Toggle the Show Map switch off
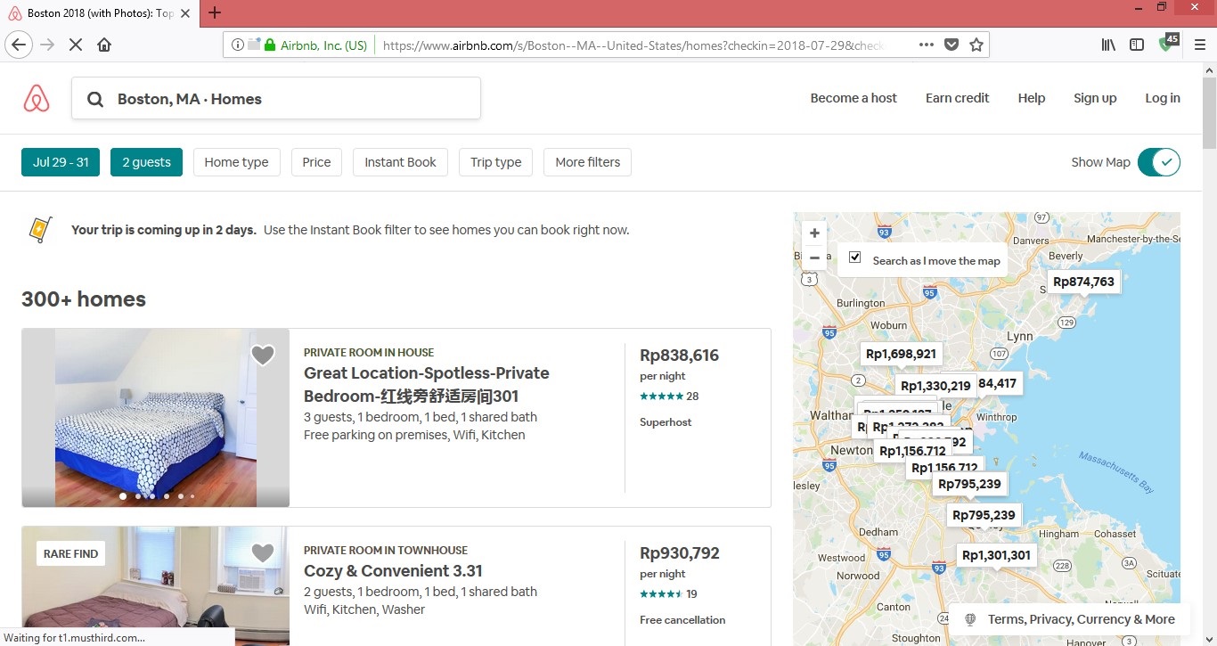 click(1158, 162)
